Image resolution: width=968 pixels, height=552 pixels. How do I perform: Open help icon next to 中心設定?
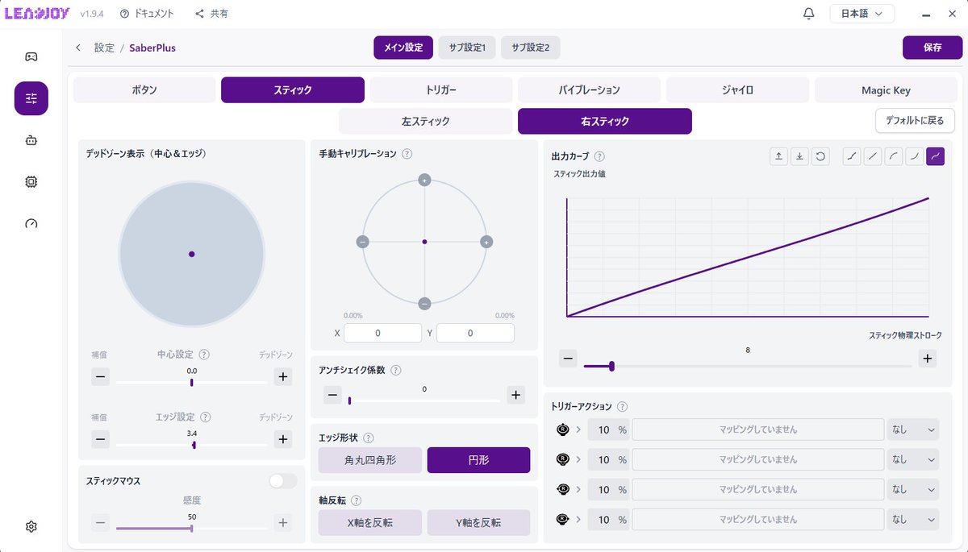[205, 355]
